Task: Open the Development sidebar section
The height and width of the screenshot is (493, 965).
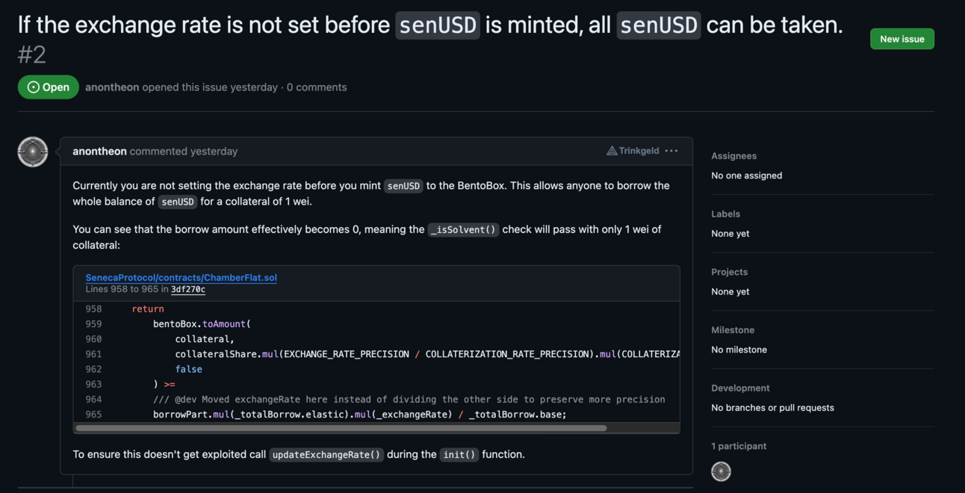Action: (739, 388)
